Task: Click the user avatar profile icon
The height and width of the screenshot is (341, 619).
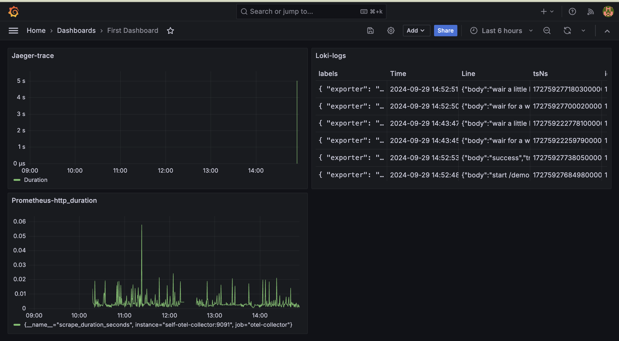Action: pyautogui.click(x=608, y=12)
